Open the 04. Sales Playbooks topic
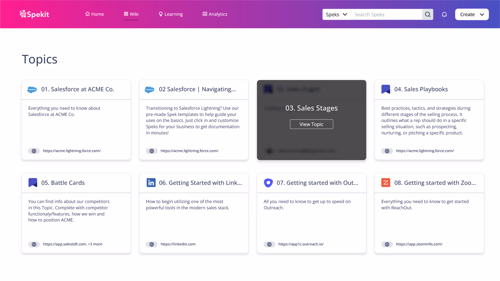This screenshot has height=281, width=500. click(x=421, y=89)
